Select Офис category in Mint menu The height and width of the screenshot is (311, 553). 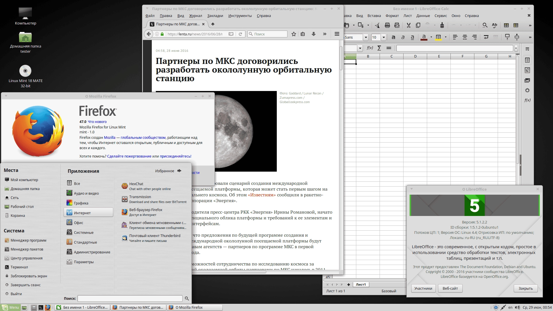pos(89,223)
